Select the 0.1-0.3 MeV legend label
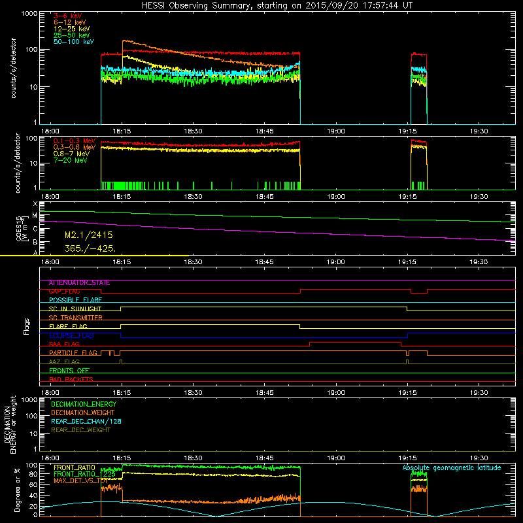523x523 pixels. (75, 141)
